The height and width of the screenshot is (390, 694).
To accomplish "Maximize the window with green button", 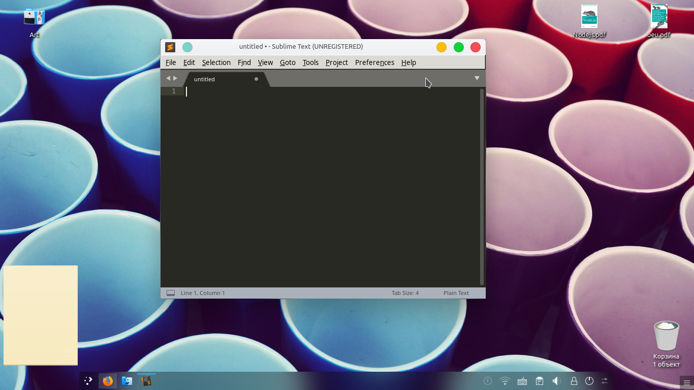I will point(459,47).
